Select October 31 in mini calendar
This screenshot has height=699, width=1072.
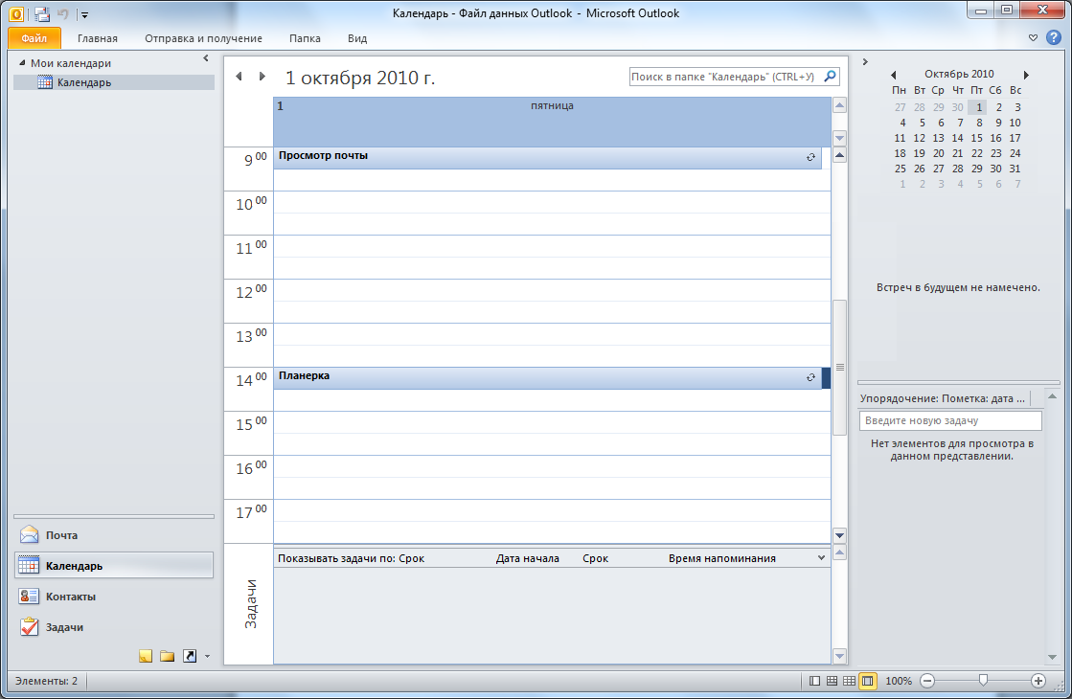1015,169
